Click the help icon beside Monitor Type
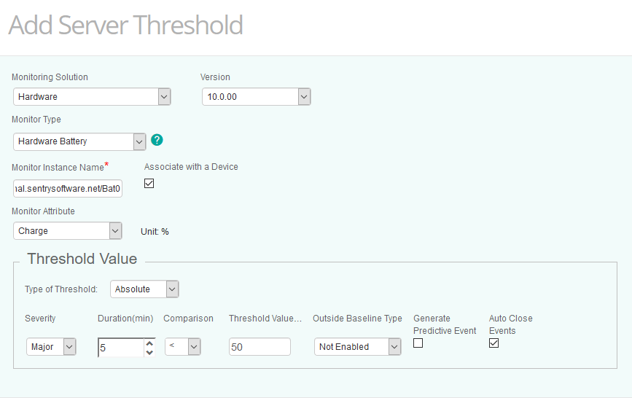 click(x=157, y=141)
